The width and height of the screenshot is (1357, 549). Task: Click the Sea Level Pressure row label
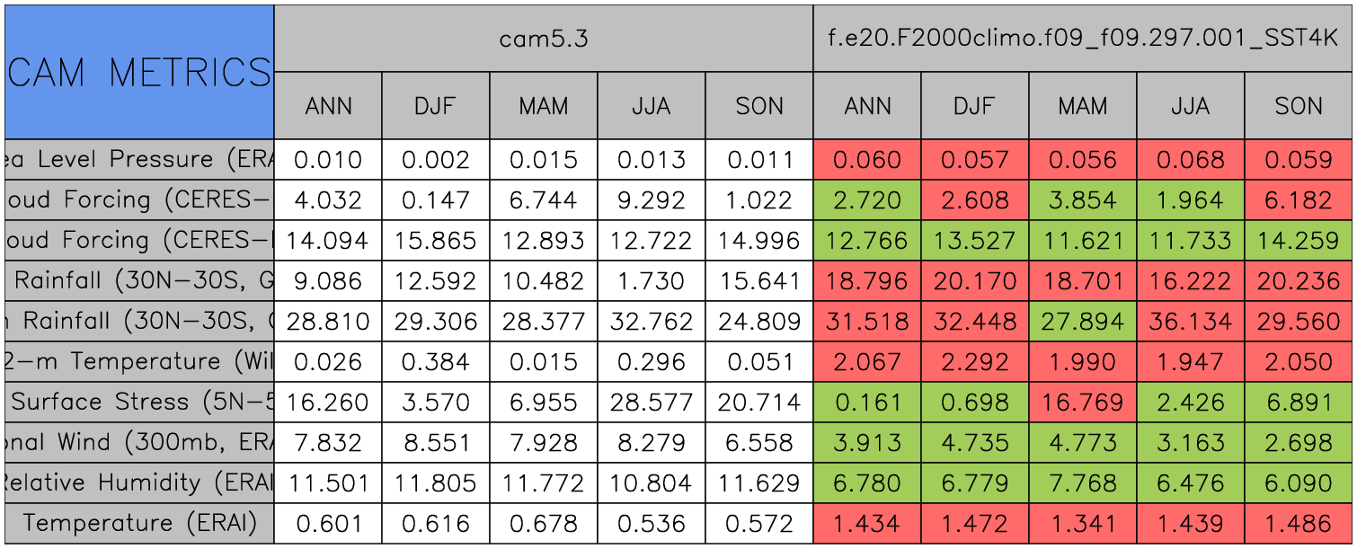[138, 160]
